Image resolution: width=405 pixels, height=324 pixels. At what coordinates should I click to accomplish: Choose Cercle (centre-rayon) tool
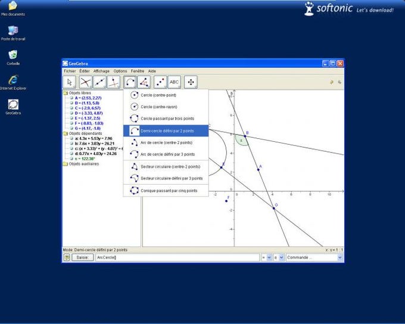click(166, 107)
